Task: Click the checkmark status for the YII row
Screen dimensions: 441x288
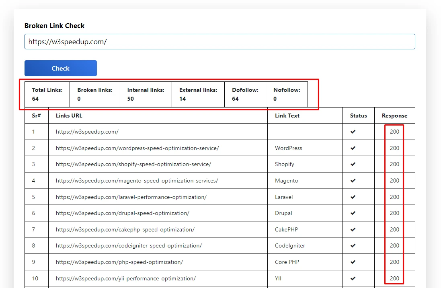Action: [353, 278]
